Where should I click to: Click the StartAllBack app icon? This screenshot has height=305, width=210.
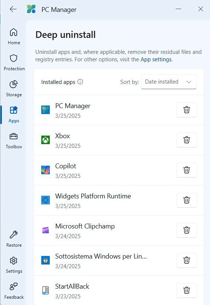46,291
